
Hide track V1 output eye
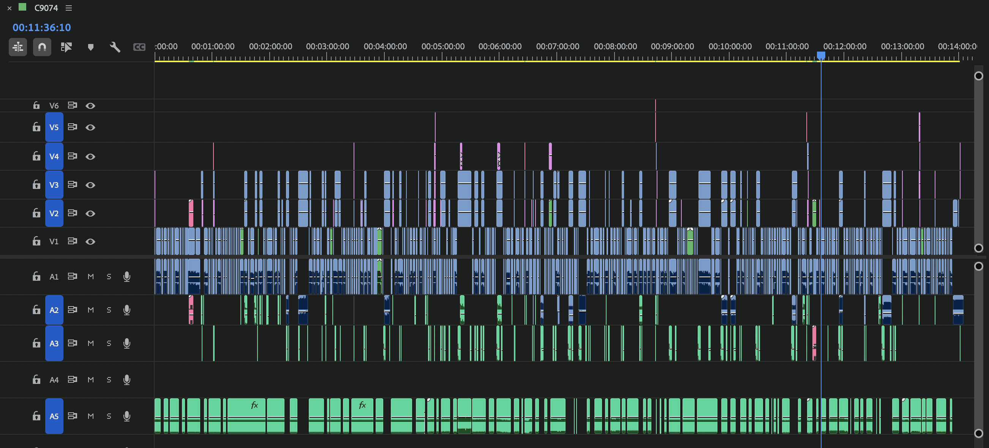(90, 241)
